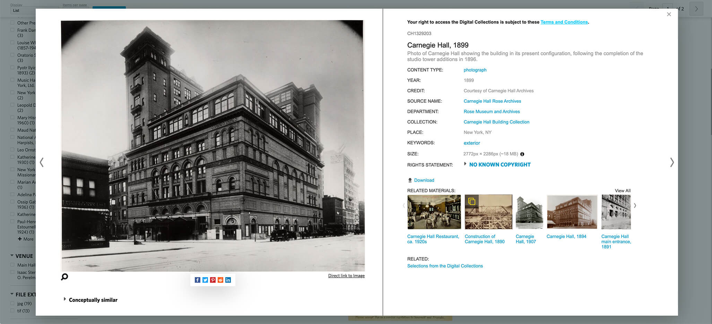
Task: Advance related materials carousel right
Action: pyautogui.click(x=635, y=205)
